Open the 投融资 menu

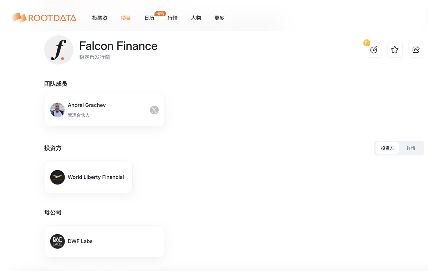[x=100, y=18]
